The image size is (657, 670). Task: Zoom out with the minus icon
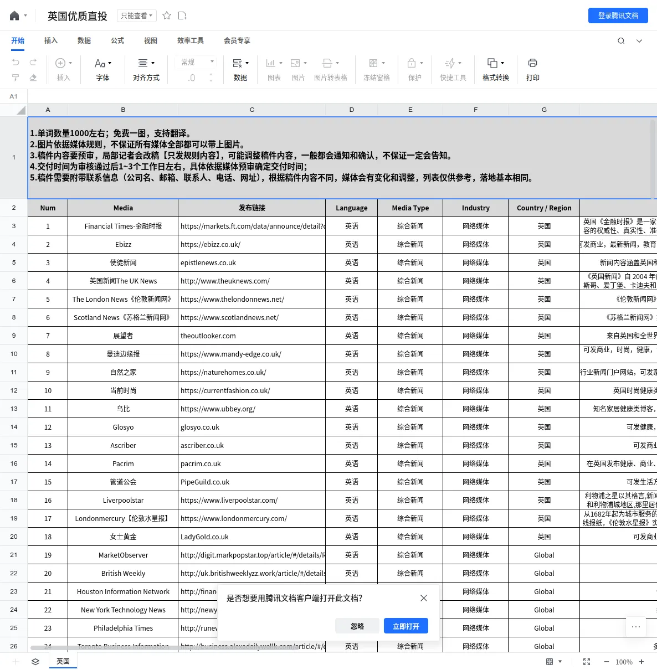click(x=607, y=662)
